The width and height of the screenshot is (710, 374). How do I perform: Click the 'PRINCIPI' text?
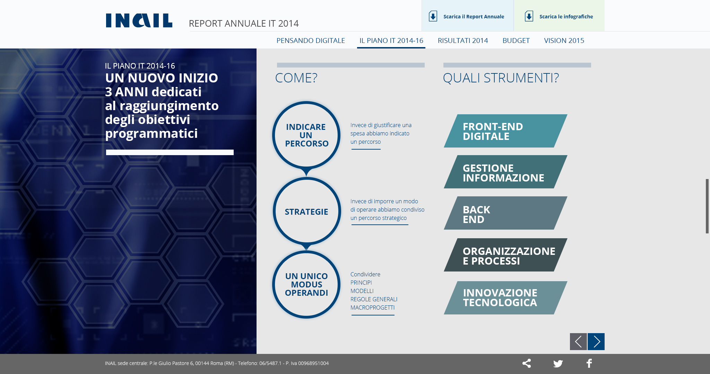pyautogui.click(x=361, y=283)
